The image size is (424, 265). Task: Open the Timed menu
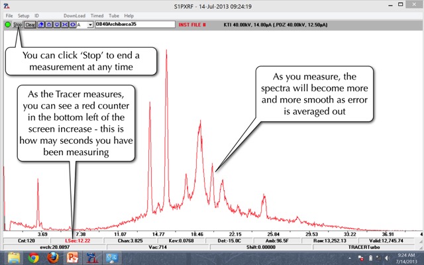97,15
